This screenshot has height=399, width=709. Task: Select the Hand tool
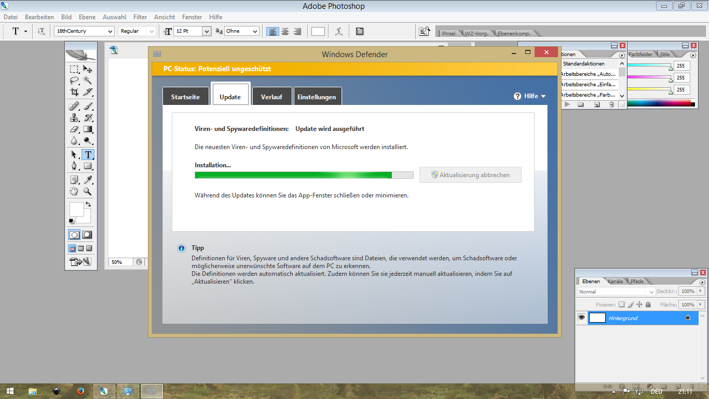[74, 192]
